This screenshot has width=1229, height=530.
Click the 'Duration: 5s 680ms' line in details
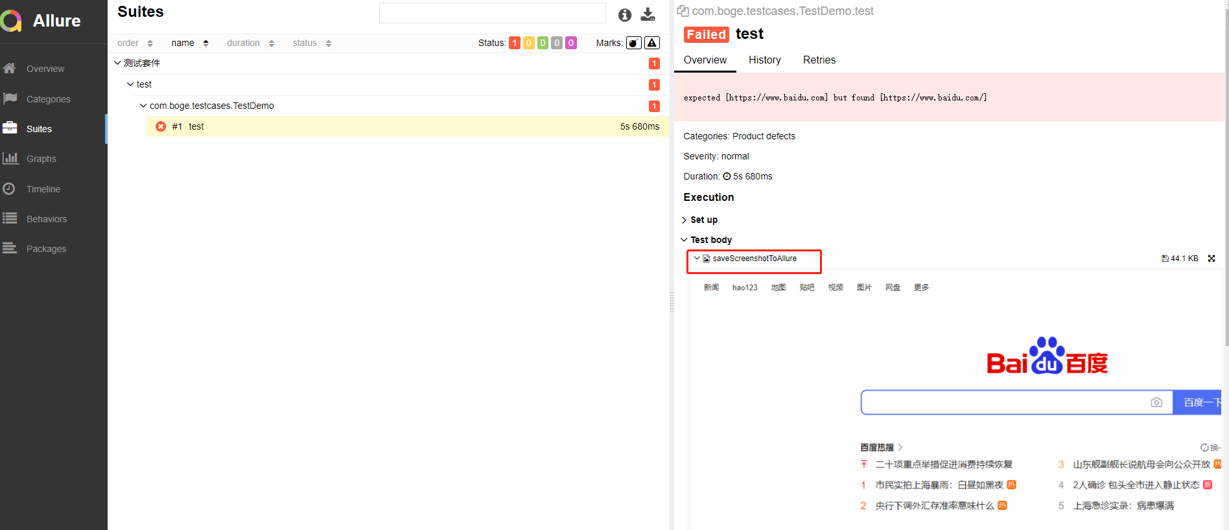coord(727,176)
